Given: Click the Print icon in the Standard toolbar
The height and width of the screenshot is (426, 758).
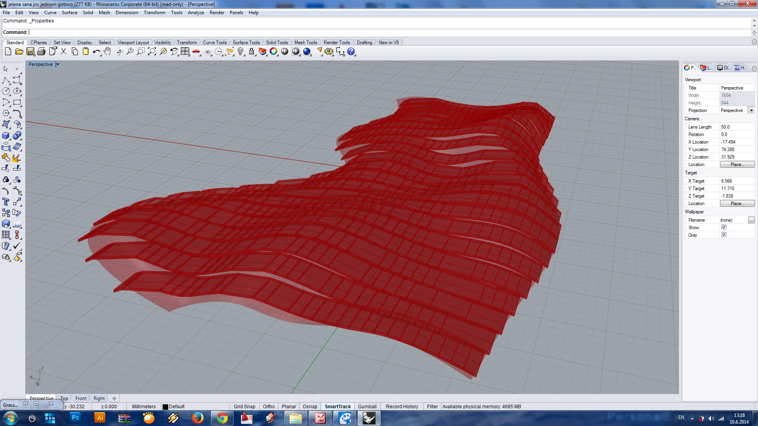Looking at the screenshot, I should (x=41, y=52).
